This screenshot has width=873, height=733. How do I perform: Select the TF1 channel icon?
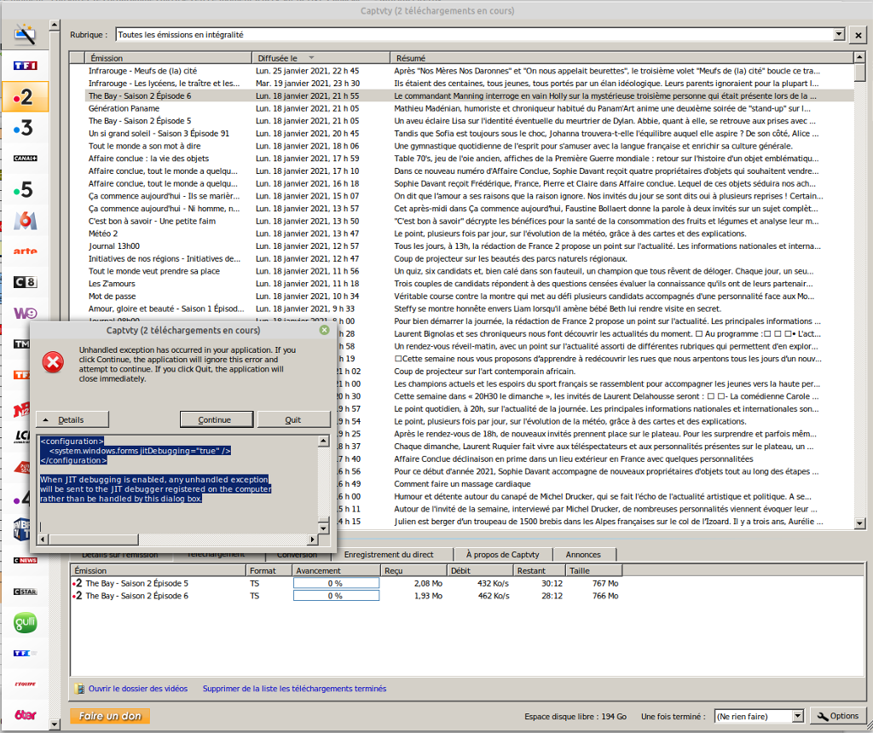tap(25, 66)
